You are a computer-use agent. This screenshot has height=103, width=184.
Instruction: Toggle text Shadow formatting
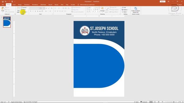pos(38,11)
